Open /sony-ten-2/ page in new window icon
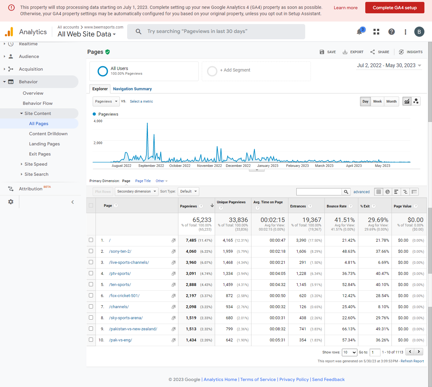 (174, 251)
